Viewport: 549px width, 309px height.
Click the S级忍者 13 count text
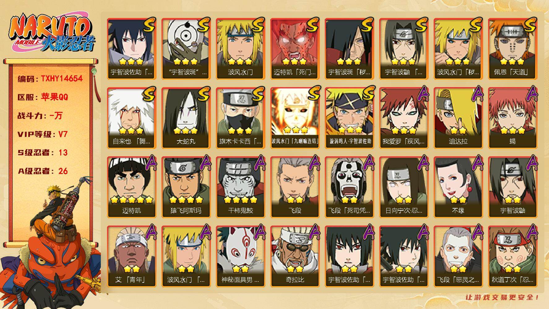pos(42,153)
